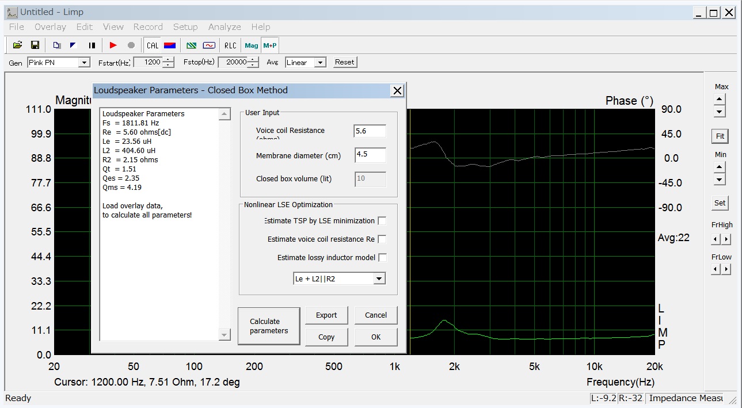Screen dimensions: 742x408
Task: Click the Fs = 1811.81 Hz line
Action: tap(131, 123)
